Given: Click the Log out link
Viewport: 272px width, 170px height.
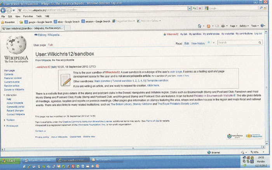Looking at the screenshot, I should [258, 33].
